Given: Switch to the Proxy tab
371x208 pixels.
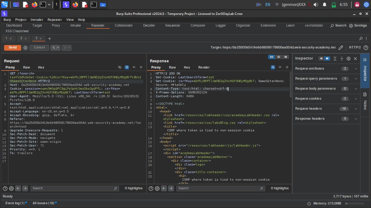Looking at the screenshot, I should (x=56, y=26).
